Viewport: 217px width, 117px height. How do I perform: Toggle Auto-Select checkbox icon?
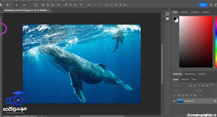point(17,5)
